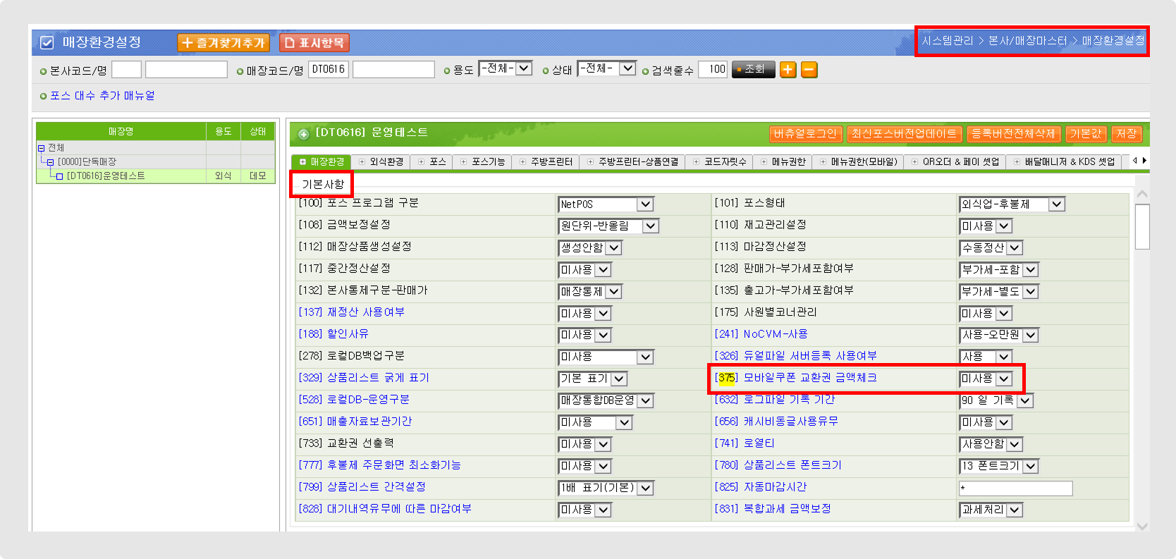Switch to the 외식환경 tab
Image resolution: width=1176 pixels, height=559 pixels.
[x=381, y=161]
